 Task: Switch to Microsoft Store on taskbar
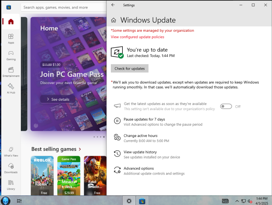[142, 201]
